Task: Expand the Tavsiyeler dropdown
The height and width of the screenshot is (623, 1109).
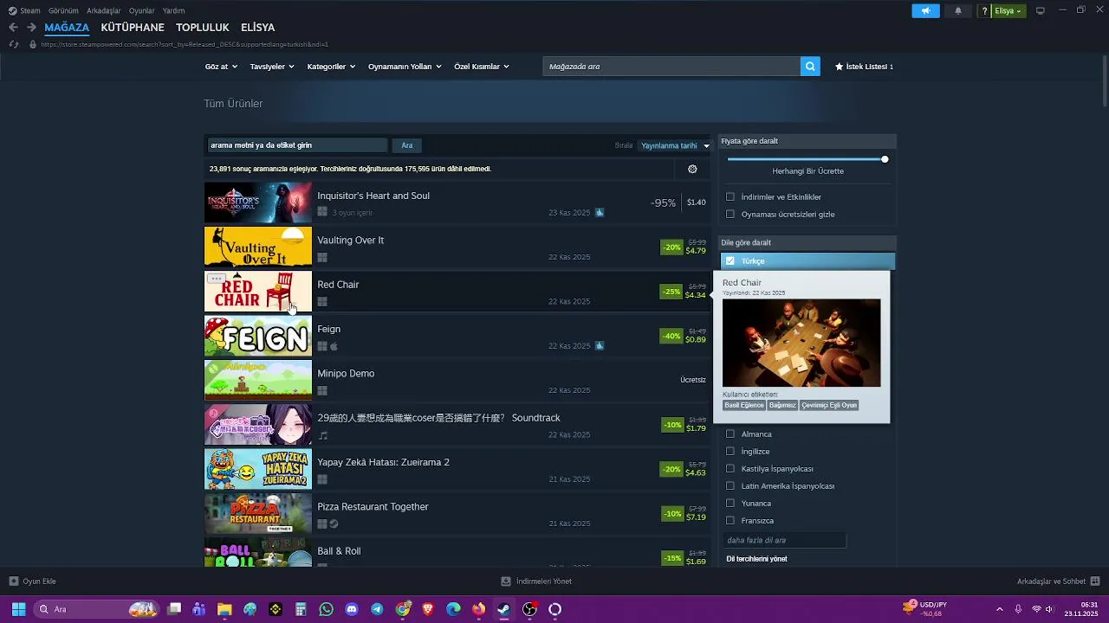Action: tap(272, 67)
